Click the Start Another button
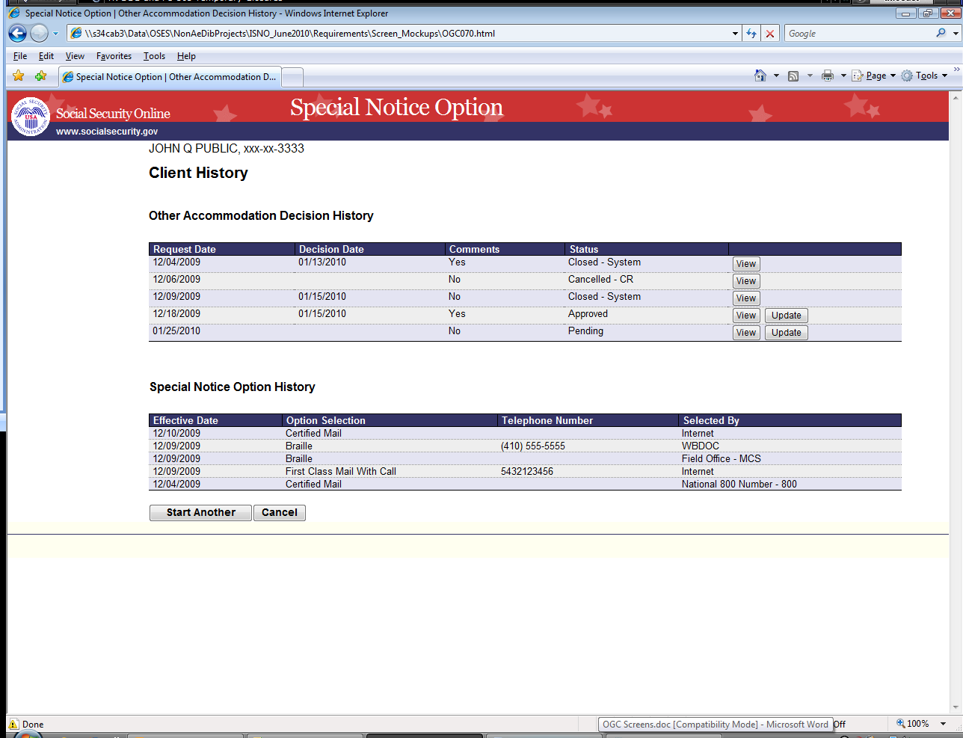The width and height of the screenshot is (963, 738). [x=200, y=513]
